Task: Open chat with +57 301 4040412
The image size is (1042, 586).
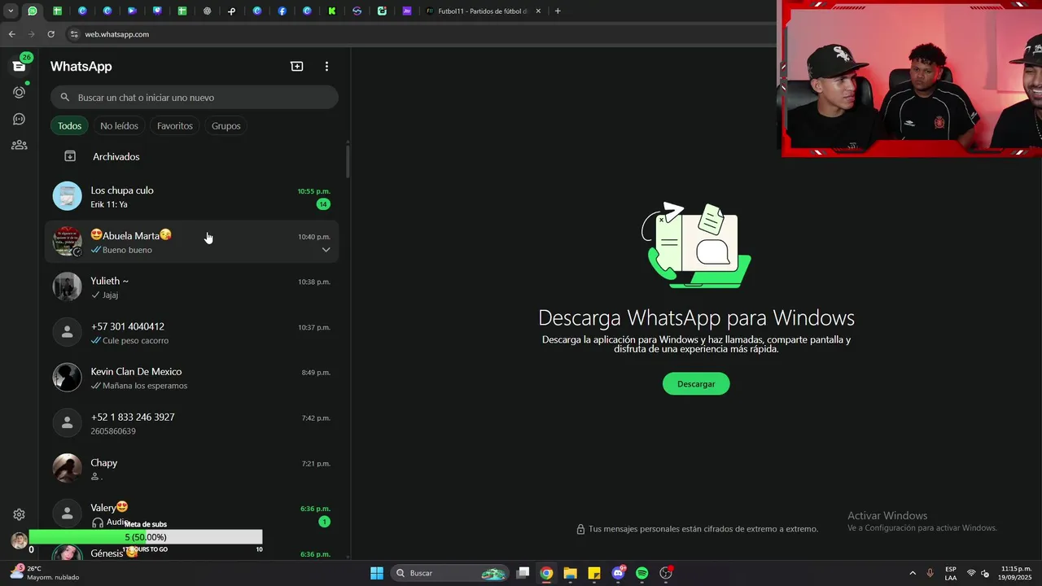Action: point(191,333)
